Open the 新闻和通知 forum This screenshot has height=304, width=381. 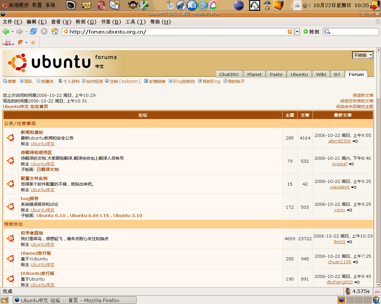click(32, 132)
